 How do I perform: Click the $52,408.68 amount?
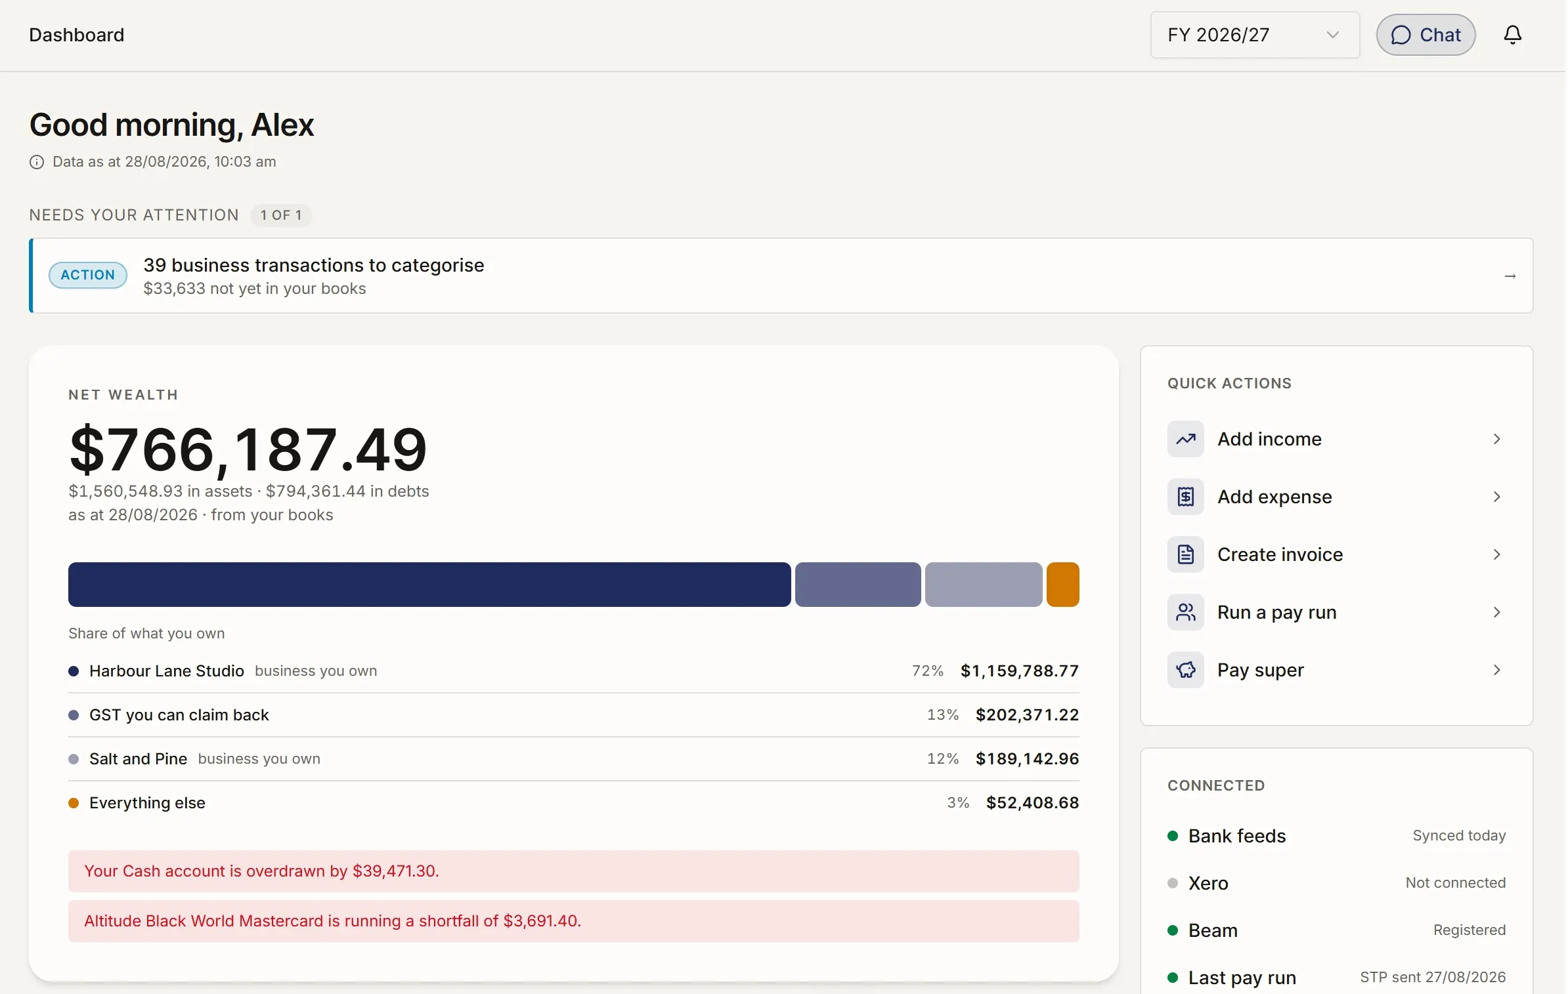click(1032, 803)
